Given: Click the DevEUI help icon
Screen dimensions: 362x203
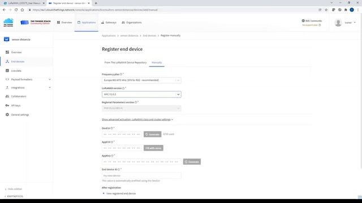Looking at the screenshot, I should click(112, 128).
